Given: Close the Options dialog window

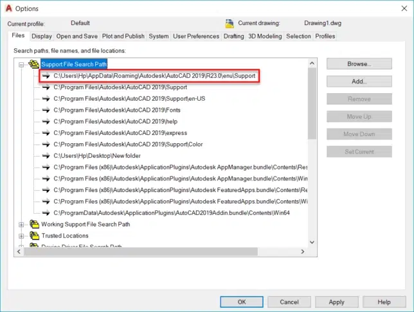Looking at the screenshot, I should (404, 8).
